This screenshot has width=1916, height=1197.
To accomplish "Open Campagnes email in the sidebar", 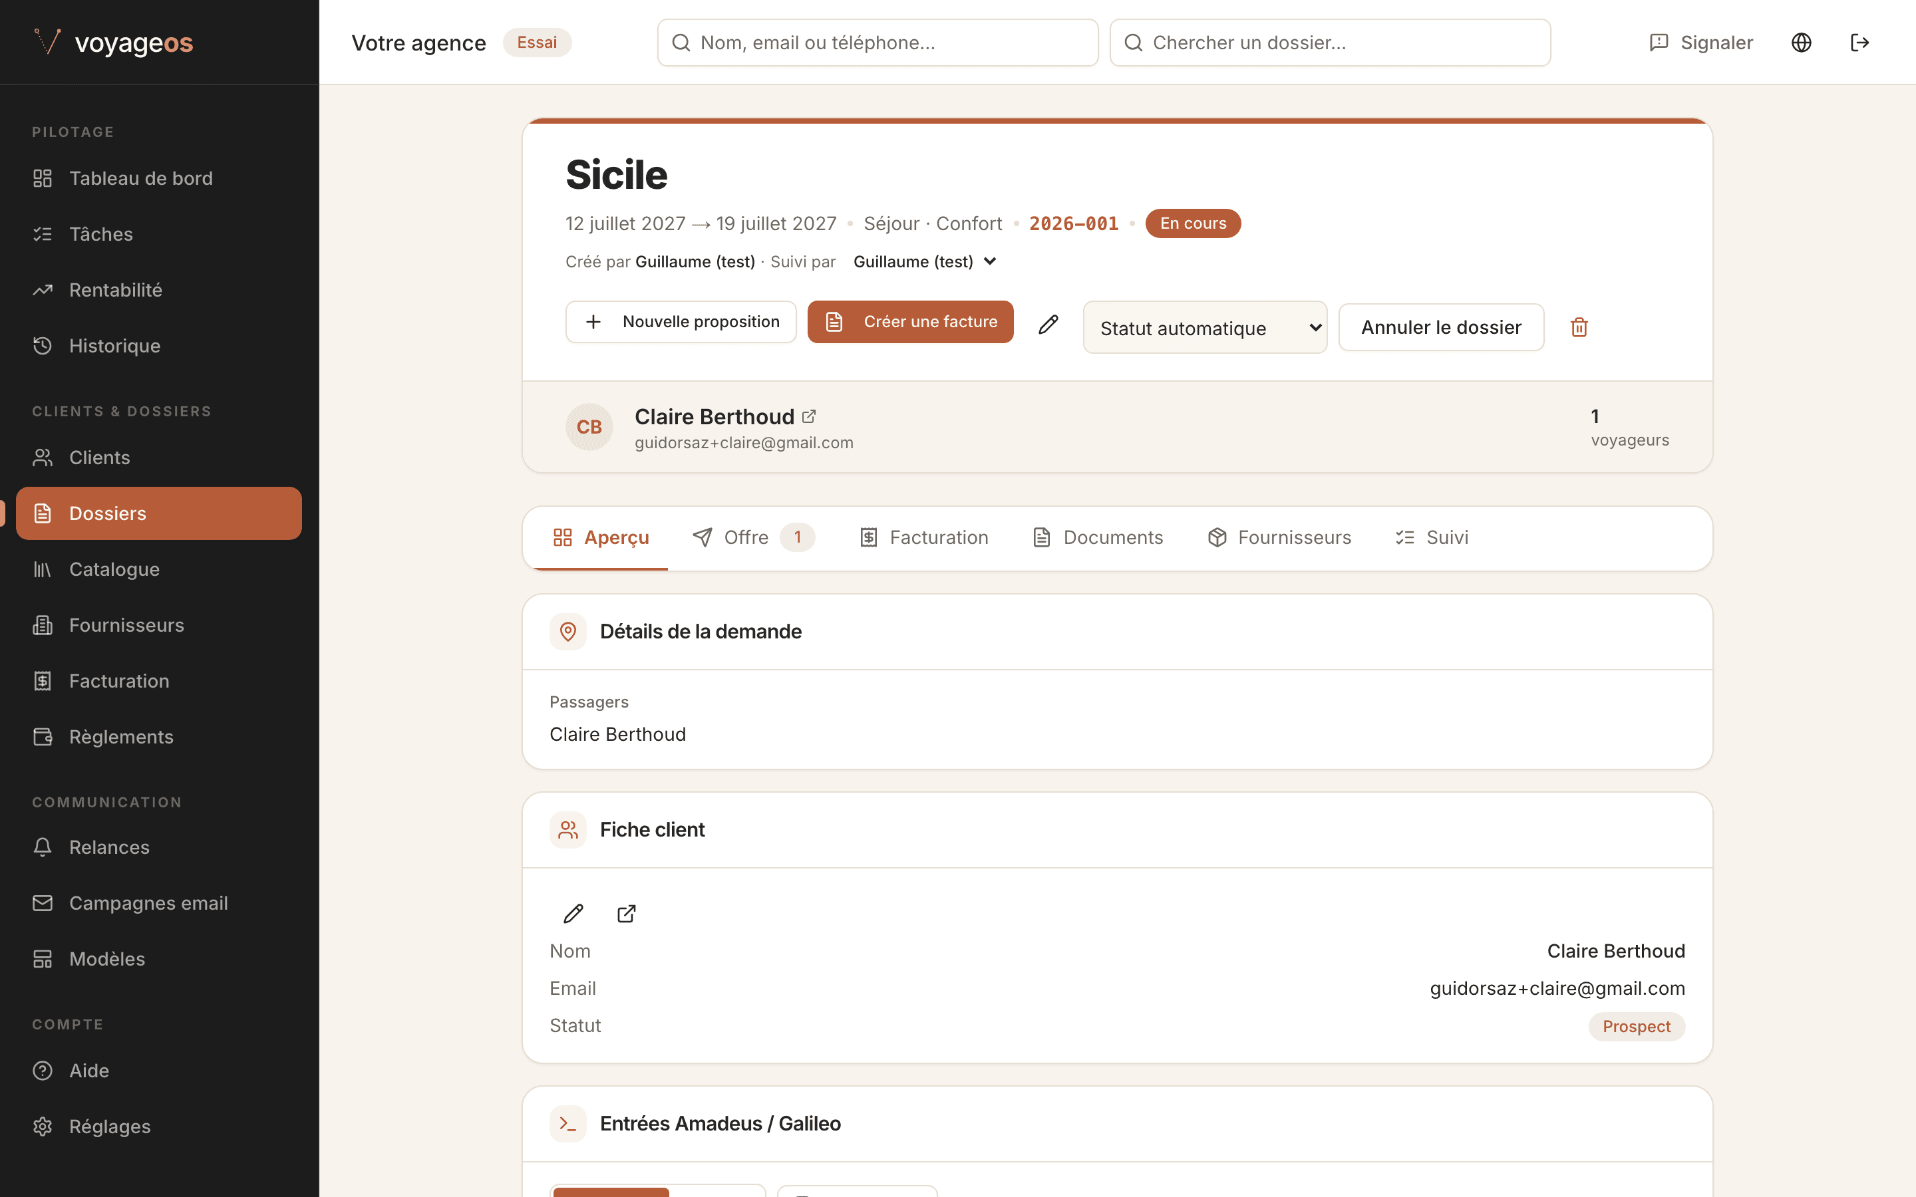I will (159, 903).
